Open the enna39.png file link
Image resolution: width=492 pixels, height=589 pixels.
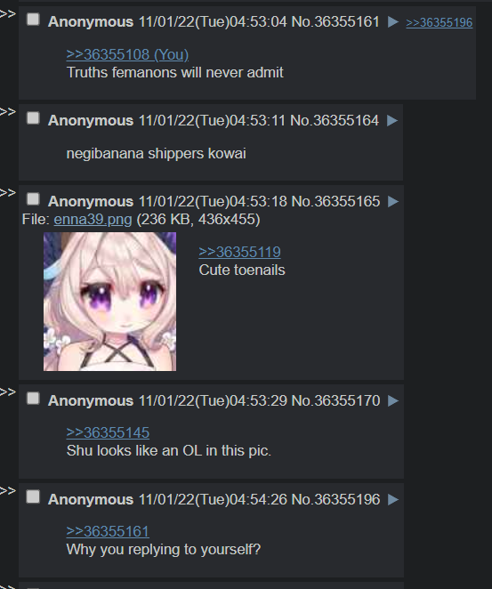coord(93,220)
